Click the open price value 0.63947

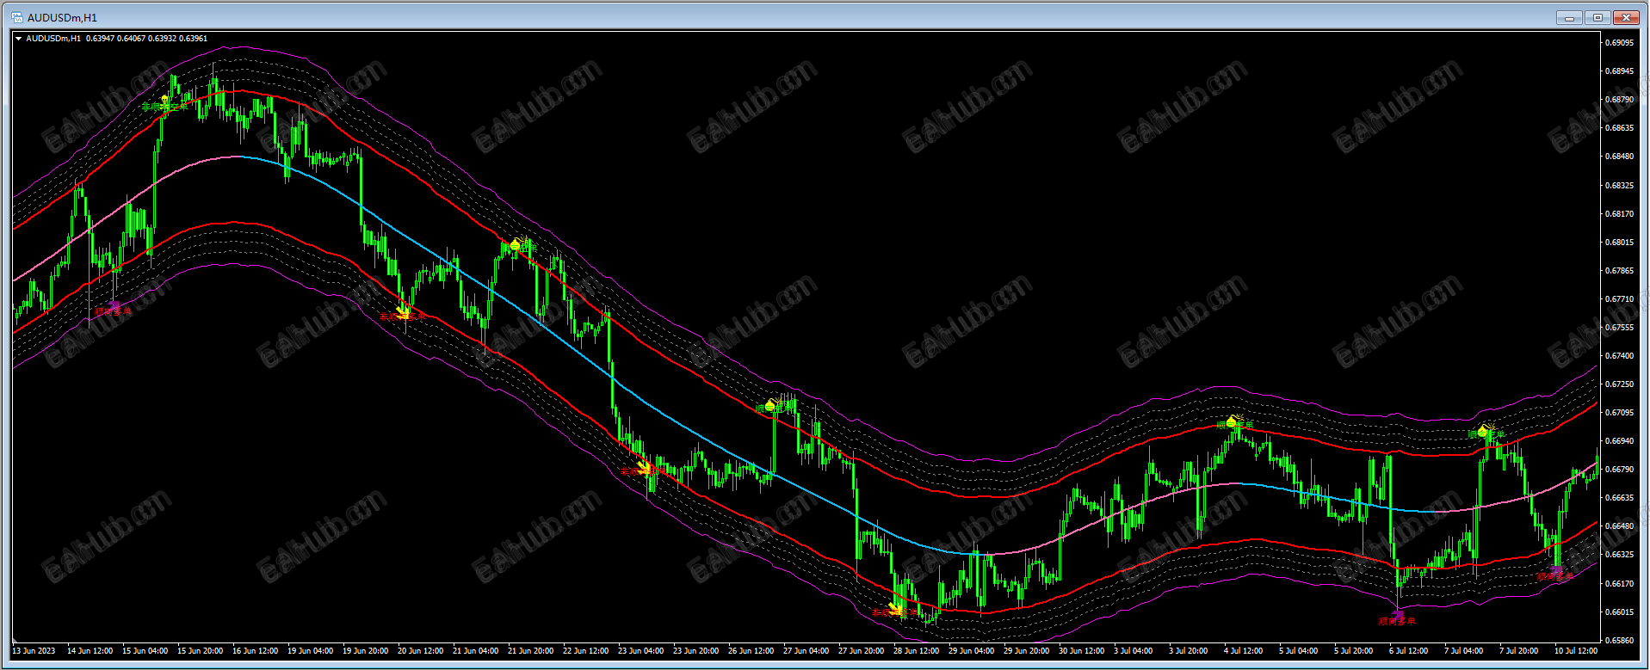[100, 39]
